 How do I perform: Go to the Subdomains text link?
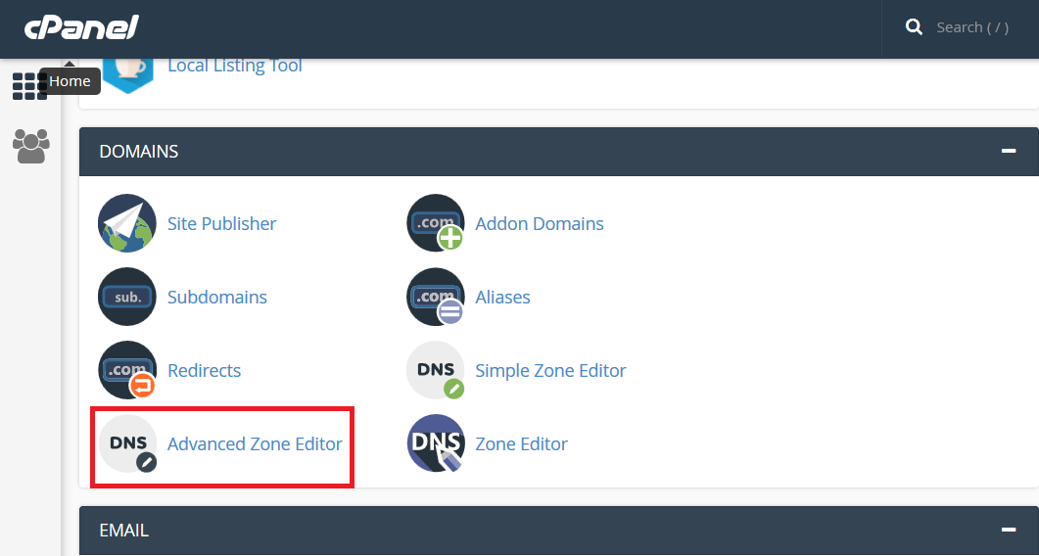pos(216,297)
